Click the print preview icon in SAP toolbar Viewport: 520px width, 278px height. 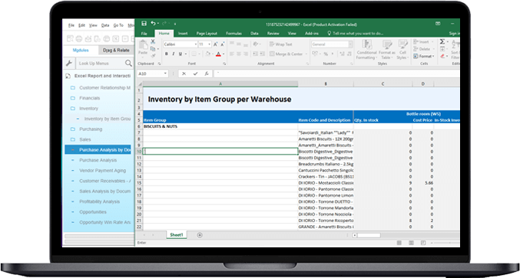[x=70, y=39]
